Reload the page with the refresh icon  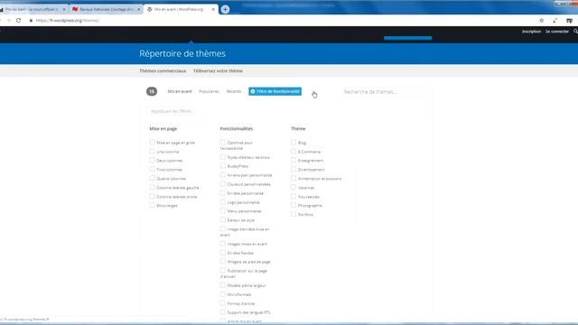tap(18, 21)
